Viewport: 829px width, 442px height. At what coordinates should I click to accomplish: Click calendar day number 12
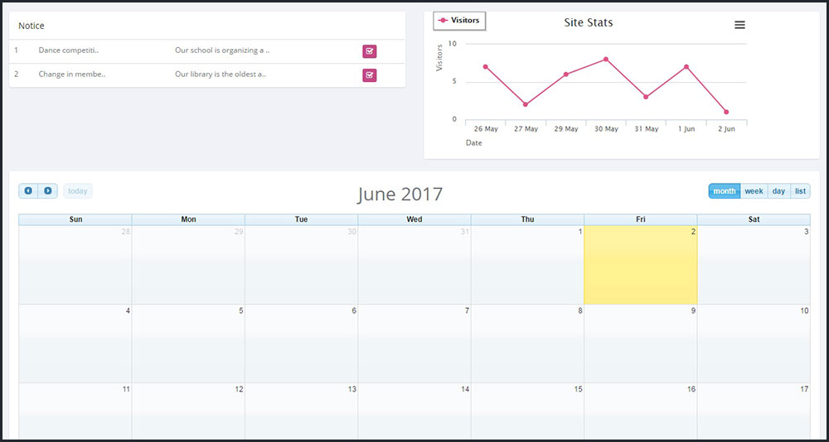pyautogui.click(x=239, y=389)
